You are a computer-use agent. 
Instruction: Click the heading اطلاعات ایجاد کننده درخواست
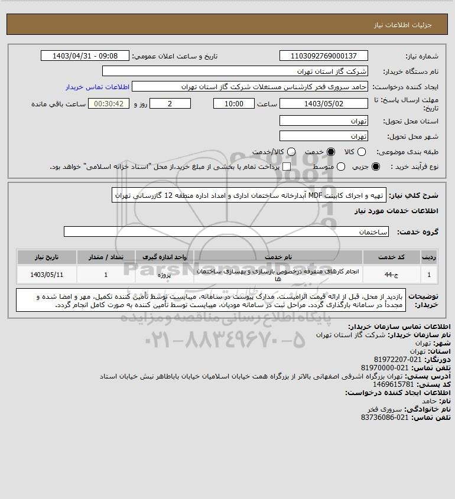[x=398, y=393]
